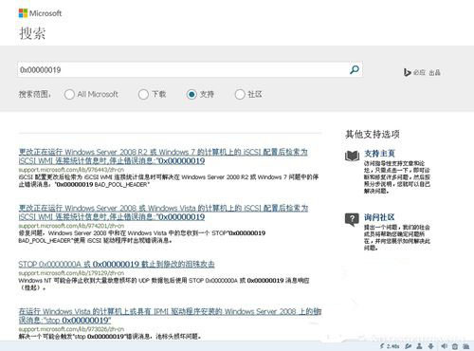This screenshot has height=351, width=474.
Task: Select the 下载 search scope radio
Action: click(143, 94)
